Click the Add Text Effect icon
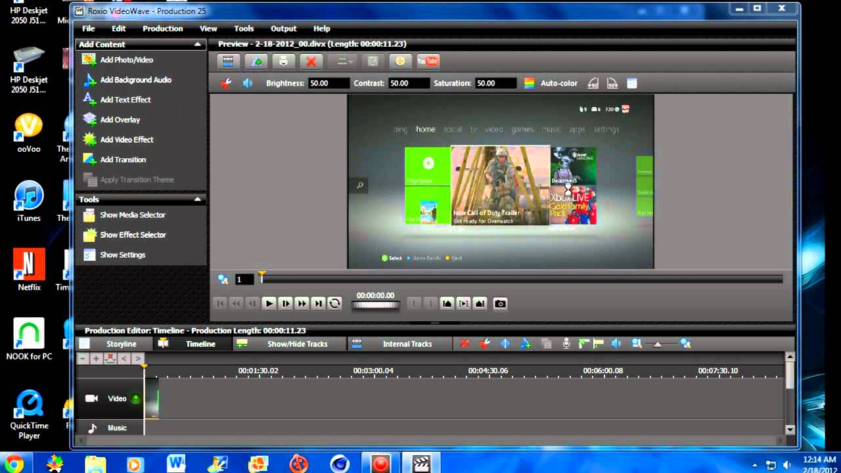Viewport: 841px width, 473px height. 89,99
